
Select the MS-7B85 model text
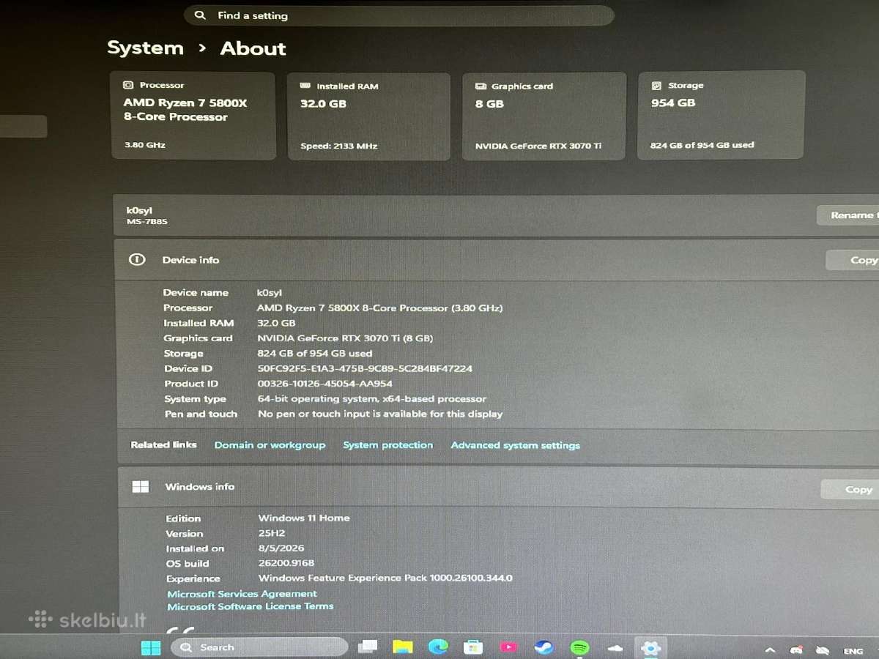(x=147, y=221)
